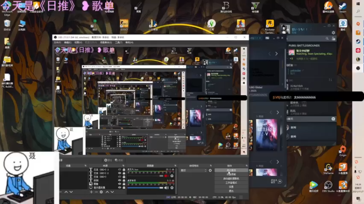
Task: Open 帮助(H) menu in OBS
Action: tap(129, 43)
